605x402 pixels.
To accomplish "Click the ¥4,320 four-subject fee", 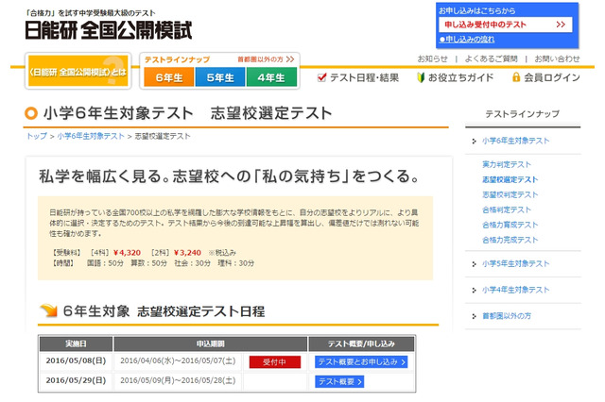I will coord(128,253).
